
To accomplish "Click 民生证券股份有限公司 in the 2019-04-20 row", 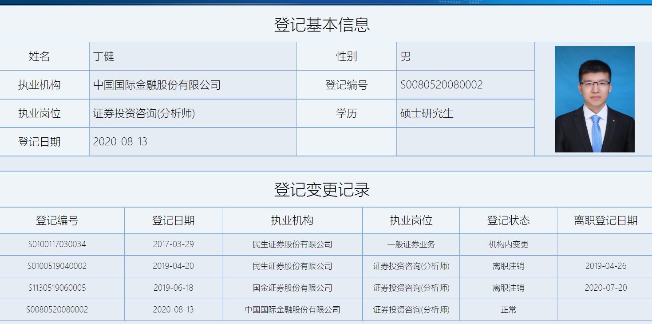I will [292, 266].
